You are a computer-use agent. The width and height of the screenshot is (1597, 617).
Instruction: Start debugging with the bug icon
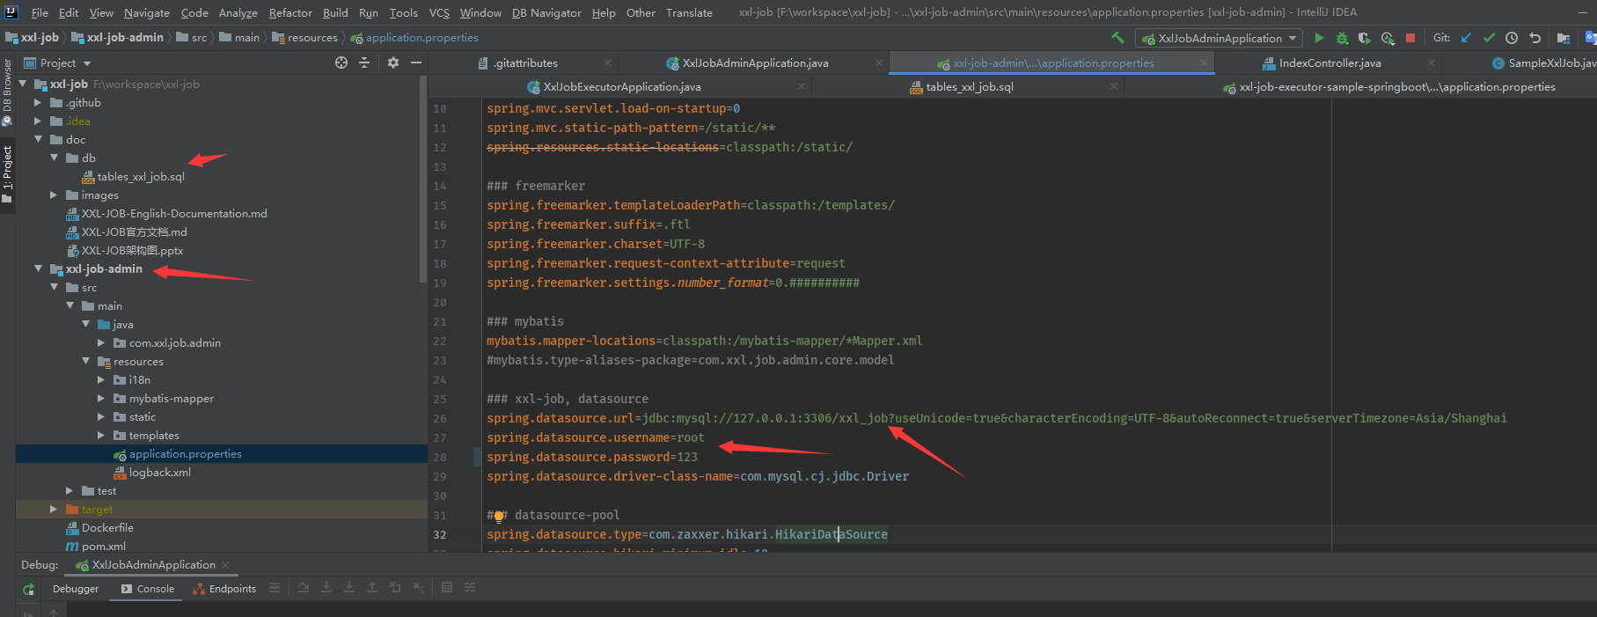[1341, 38]
